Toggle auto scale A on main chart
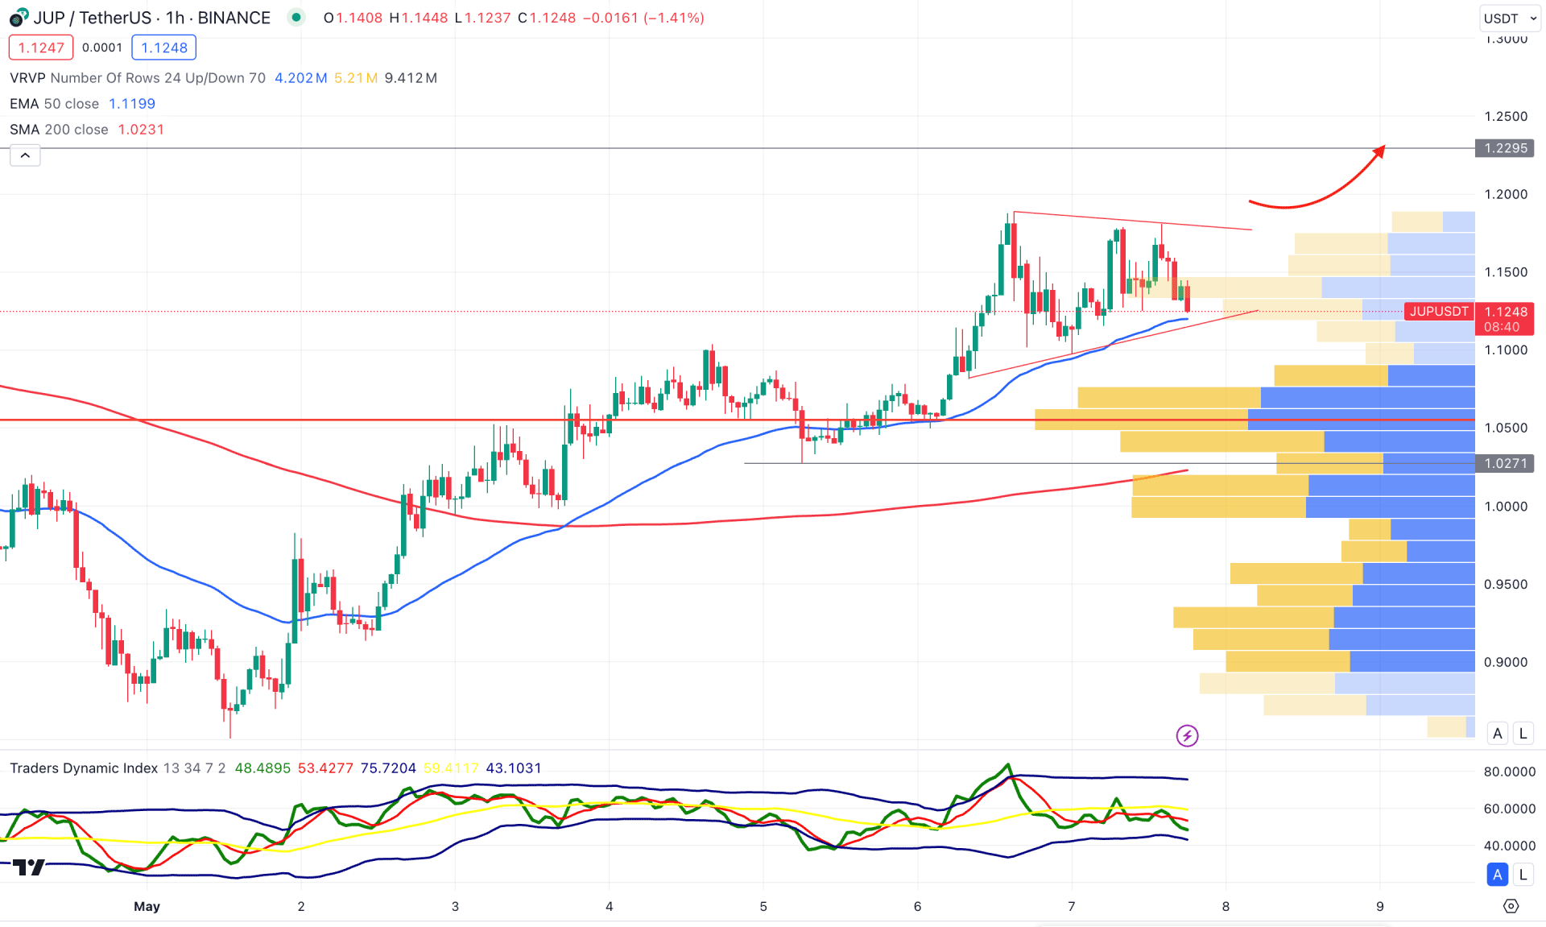The image size is (1546, 927). point(1498,733)
